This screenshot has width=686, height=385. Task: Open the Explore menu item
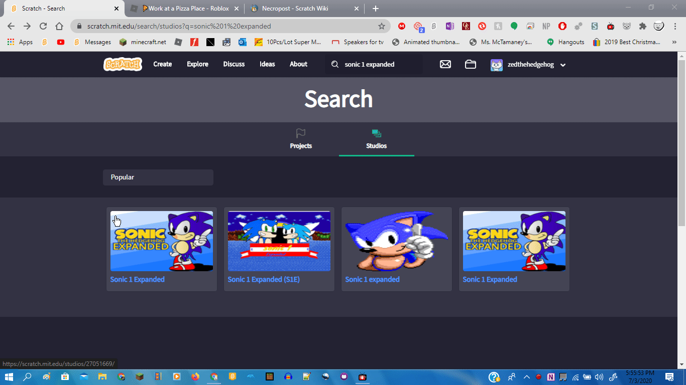point(197,64)
